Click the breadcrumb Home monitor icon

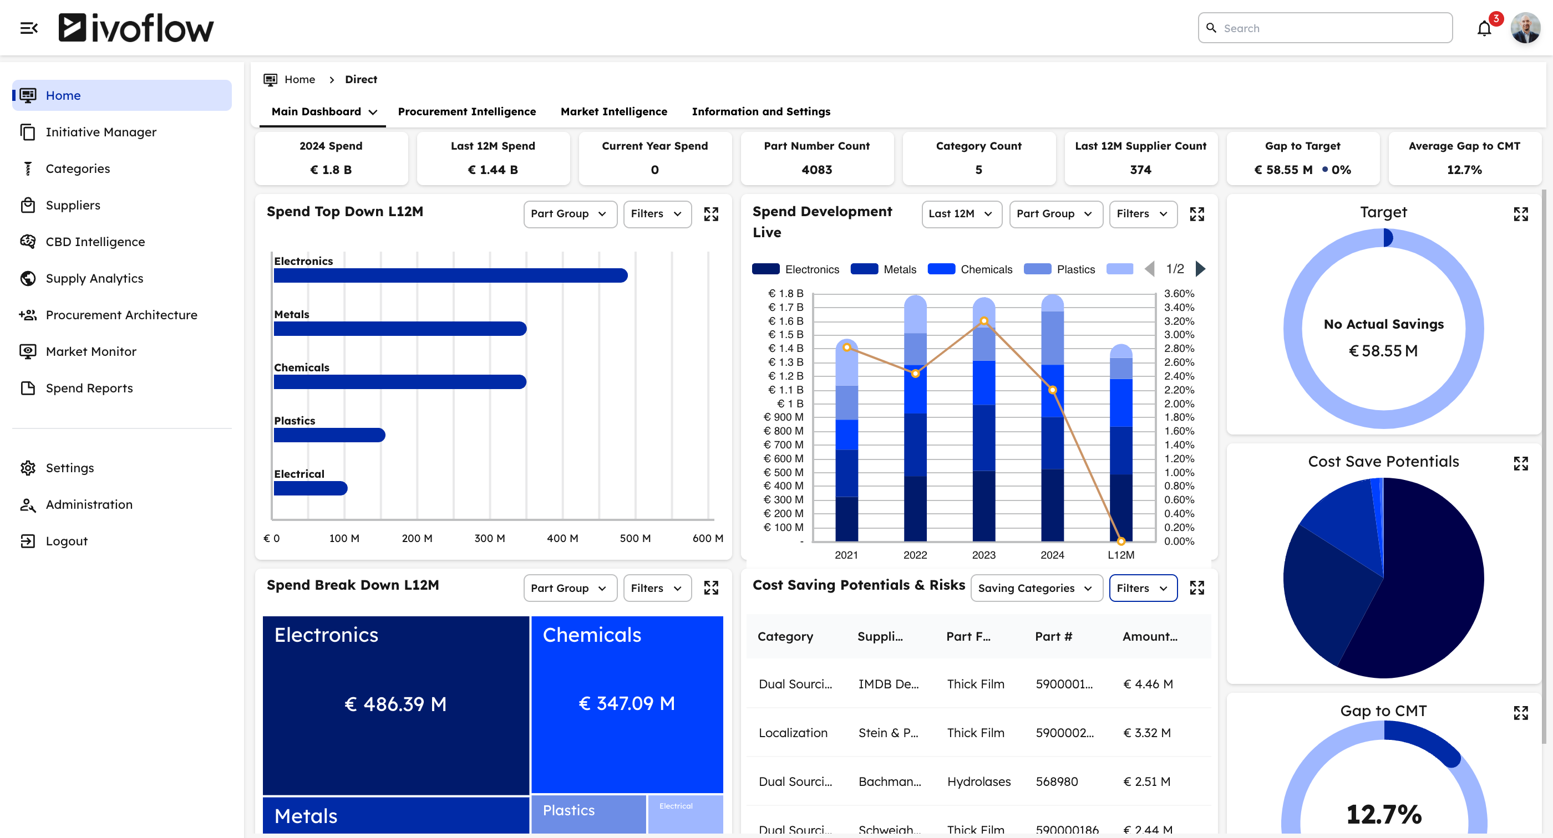pos(270,79)
